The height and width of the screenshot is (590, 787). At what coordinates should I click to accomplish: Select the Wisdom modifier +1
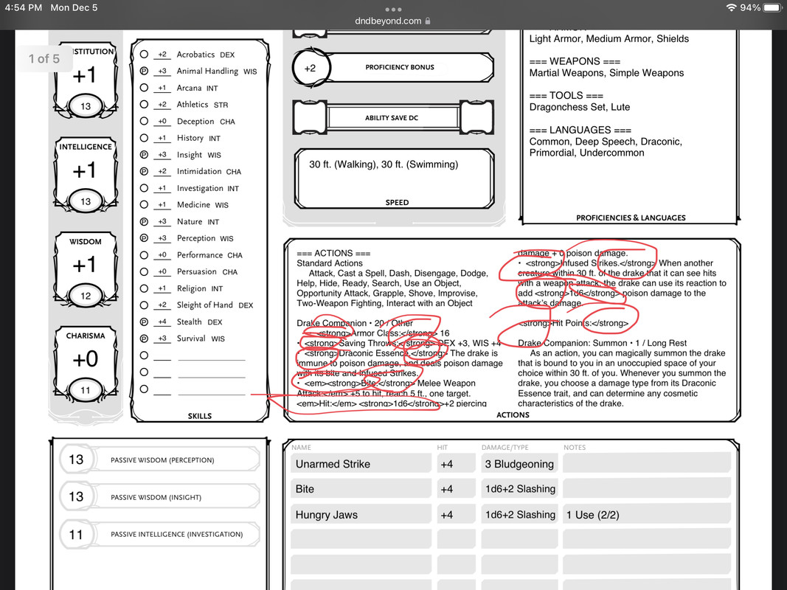84,265
